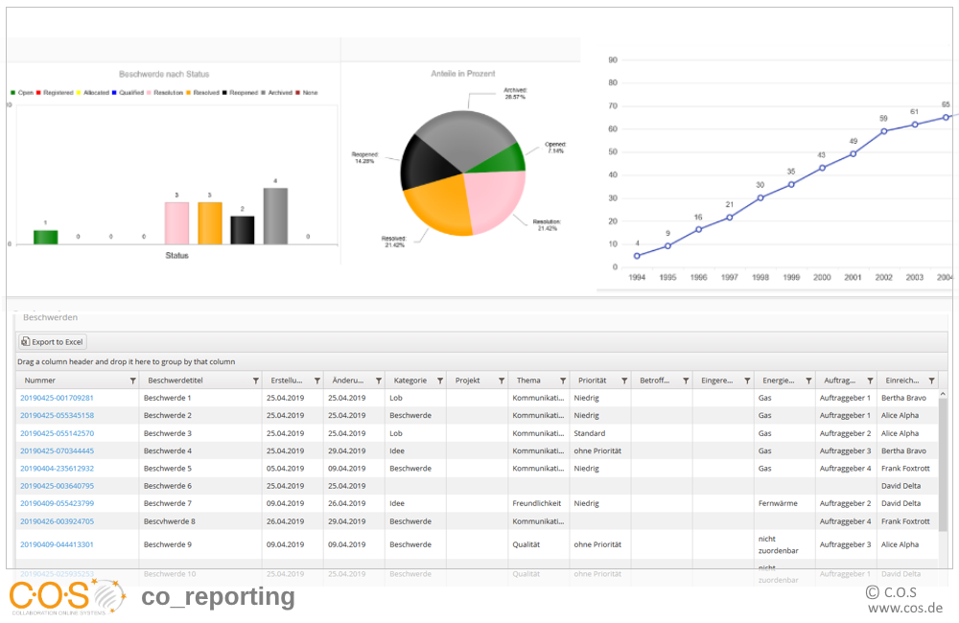Sort by Erstellu... column header
This screenshot has height=623, width=959.
coord(286,381)
